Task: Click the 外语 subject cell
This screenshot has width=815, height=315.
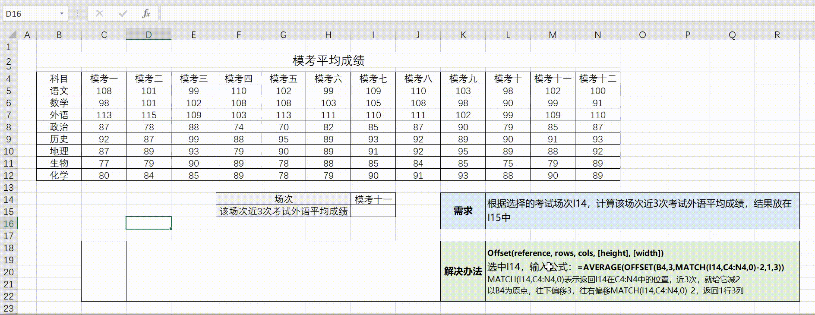Action: pos(59,115)
